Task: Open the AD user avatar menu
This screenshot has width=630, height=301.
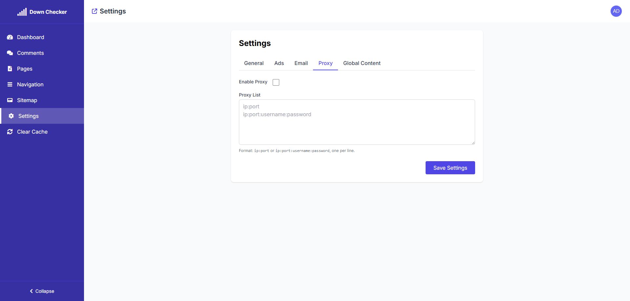Action: (616, 11)
